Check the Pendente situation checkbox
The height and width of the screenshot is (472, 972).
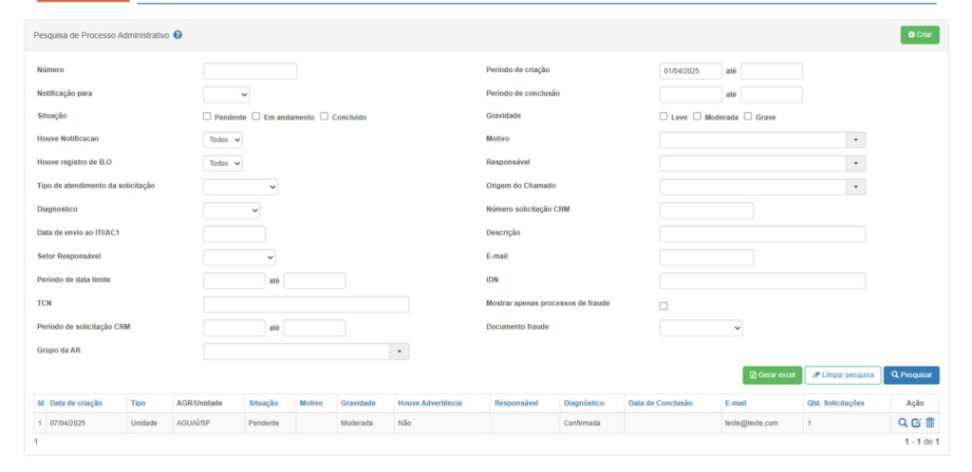click(207, 117)
